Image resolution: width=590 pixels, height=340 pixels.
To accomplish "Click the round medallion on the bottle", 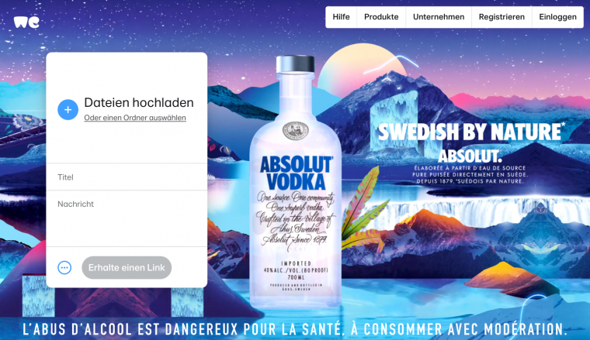I will click(295, 131).
